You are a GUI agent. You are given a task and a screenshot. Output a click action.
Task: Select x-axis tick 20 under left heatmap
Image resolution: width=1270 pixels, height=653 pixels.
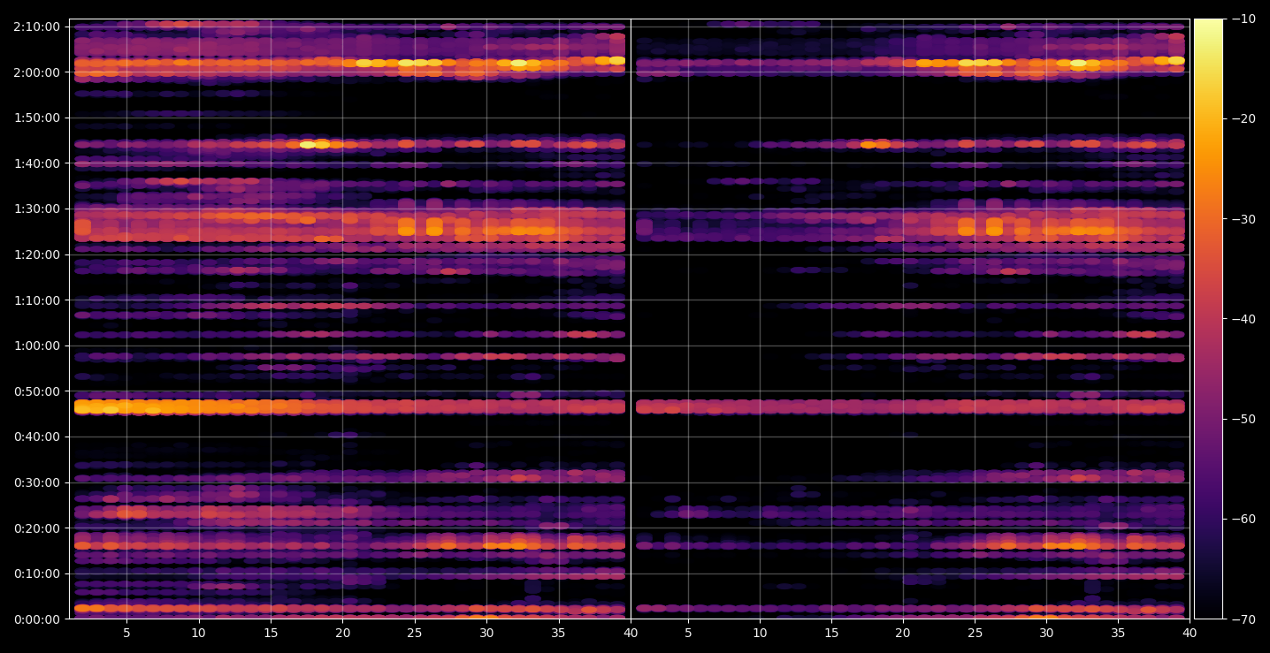[342, 634]
